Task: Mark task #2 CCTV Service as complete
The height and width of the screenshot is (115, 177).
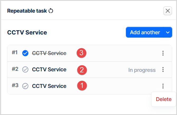Action: click(x=25, y=70)
